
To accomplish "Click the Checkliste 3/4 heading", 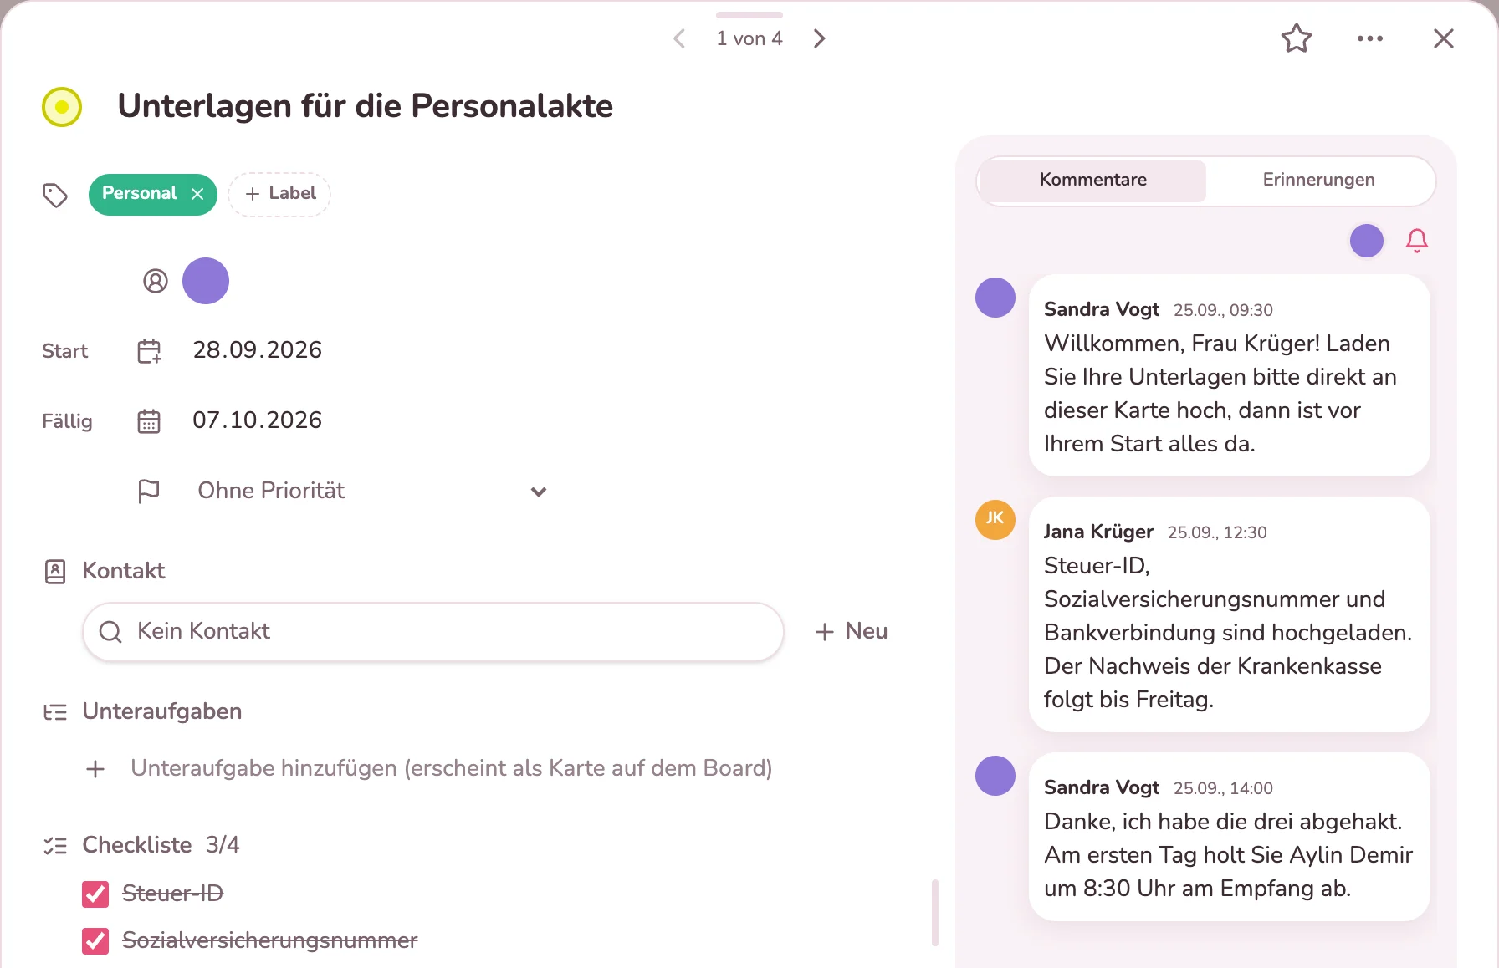I will [161, 845].
